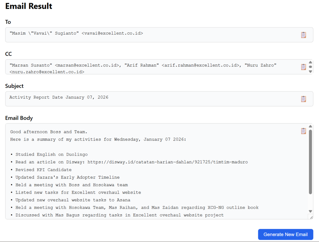Image resolution: width=319 pixels, height=242 pixels.
Task: Click the CC field scroll down arrow
Action: click(310, 72)
